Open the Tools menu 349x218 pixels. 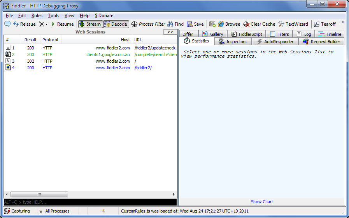[53, 16]
